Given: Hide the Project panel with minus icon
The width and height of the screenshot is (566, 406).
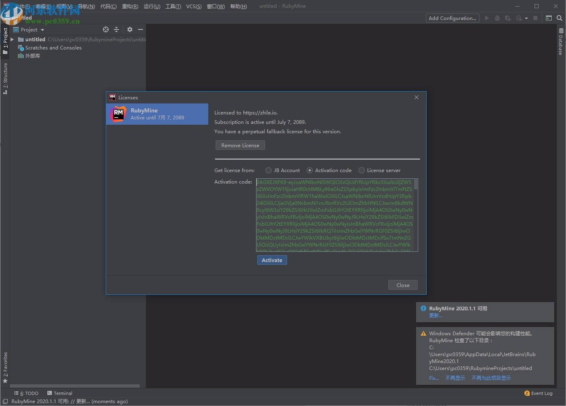Looking at the screenshot, I should click(140, 29).
